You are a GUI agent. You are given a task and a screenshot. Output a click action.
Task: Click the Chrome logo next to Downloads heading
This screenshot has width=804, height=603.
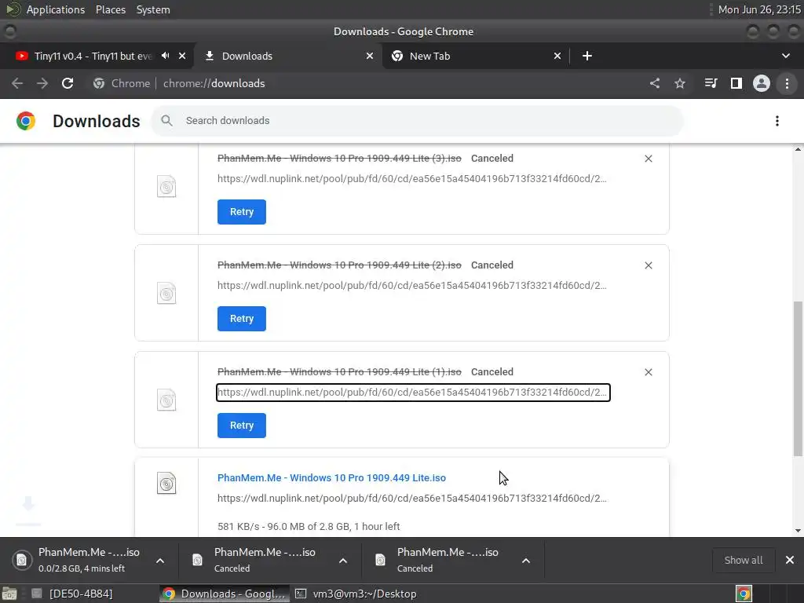26,121
